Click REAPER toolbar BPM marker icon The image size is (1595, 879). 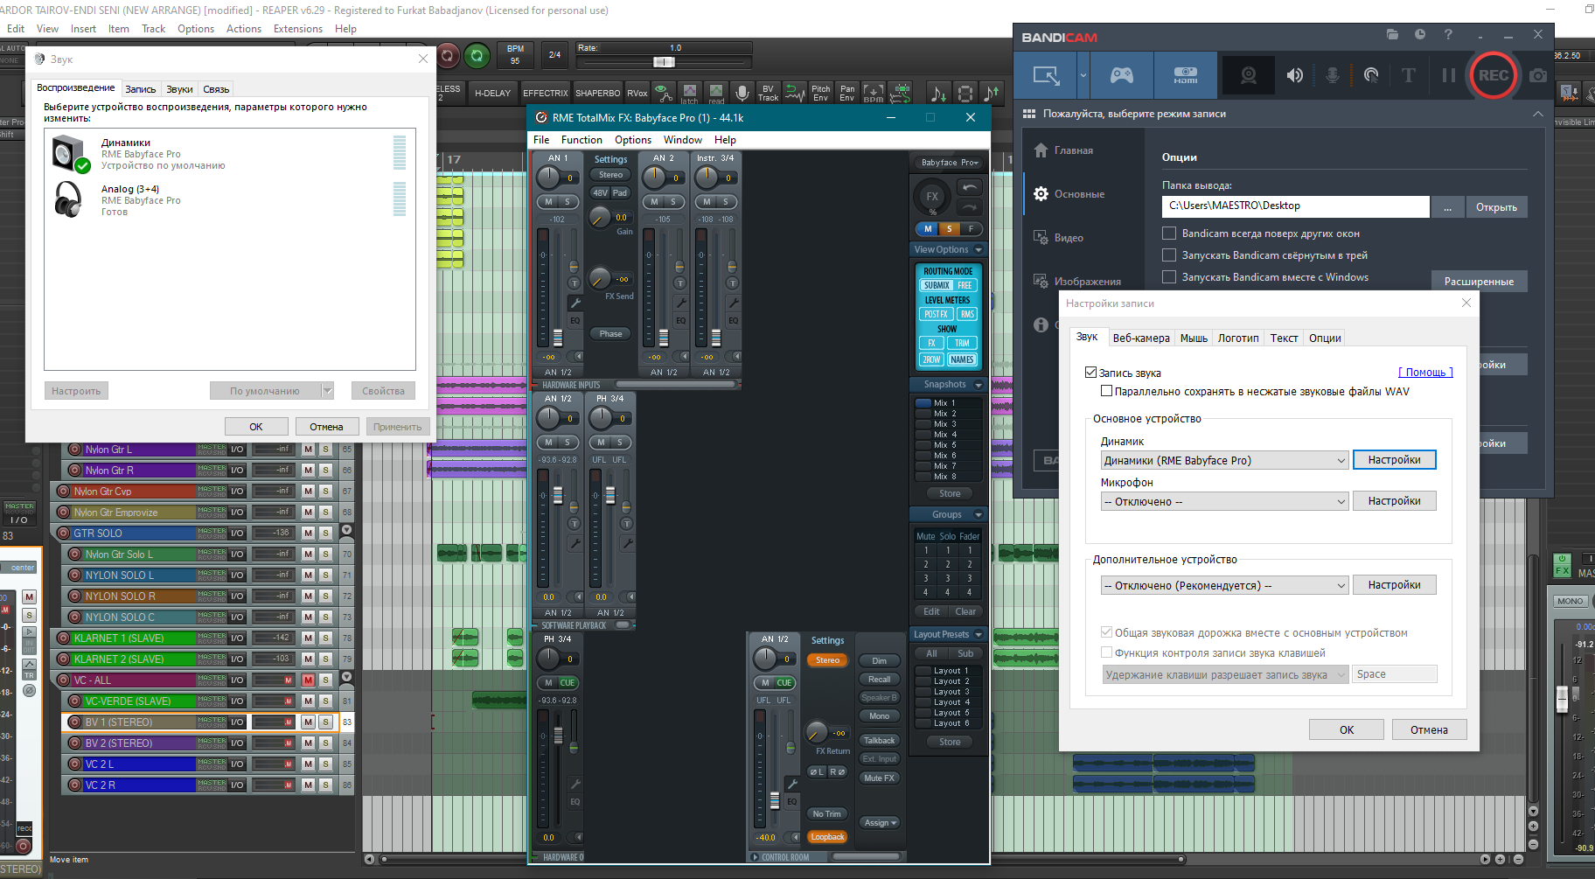[x=873, y=93]
